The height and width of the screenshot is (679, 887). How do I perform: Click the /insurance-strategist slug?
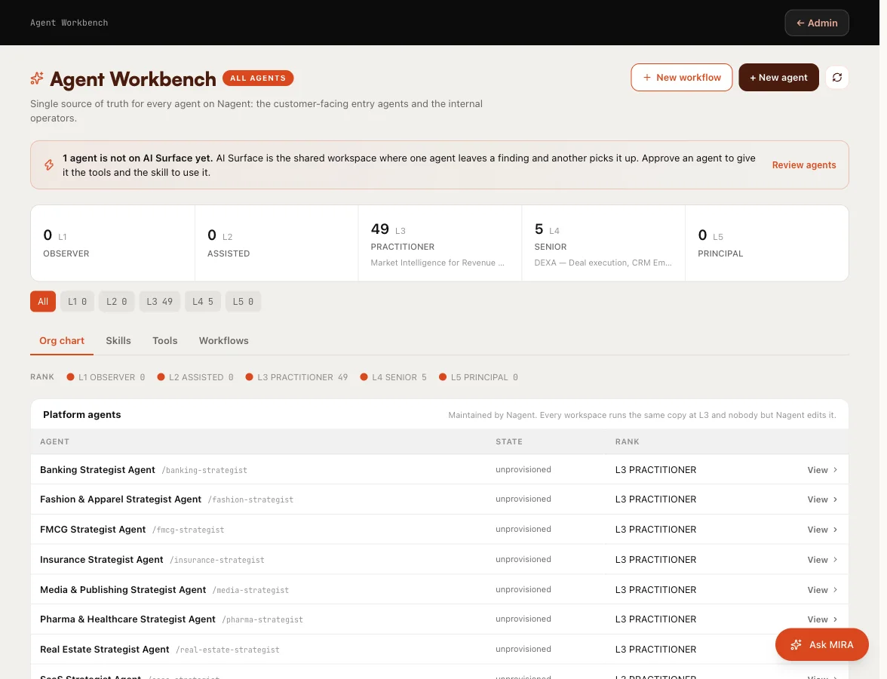coord(217,560)
